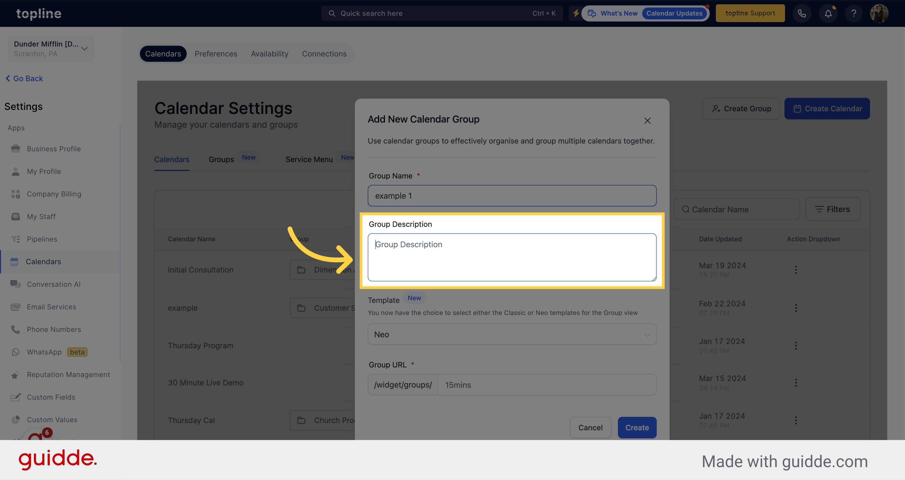Click the topline logo
The height and width of the screenshot is (480, 905).
click(39, 13)
